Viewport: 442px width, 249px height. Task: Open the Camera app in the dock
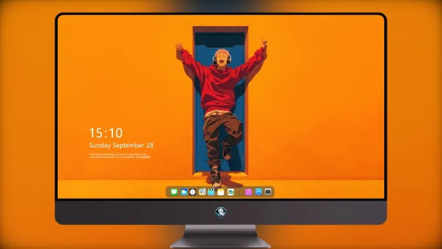268,192
